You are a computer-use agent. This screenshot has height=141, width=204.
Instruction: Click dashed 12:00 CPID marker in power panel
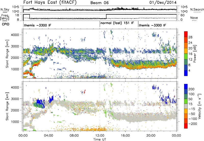pos(100,54)
